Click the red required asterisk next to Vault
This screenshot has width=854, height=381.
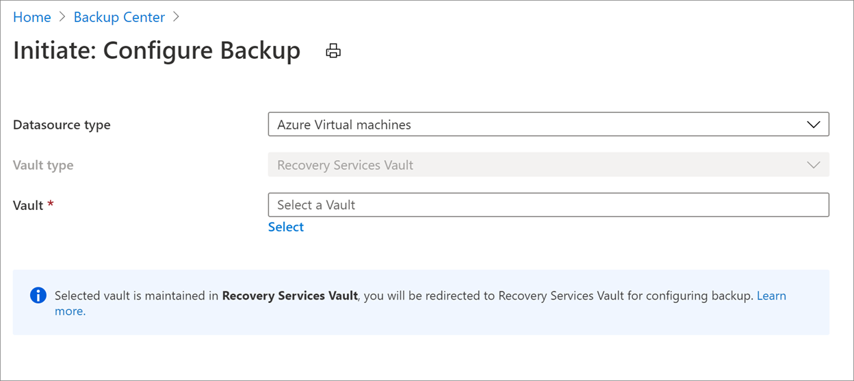[50, 205]
